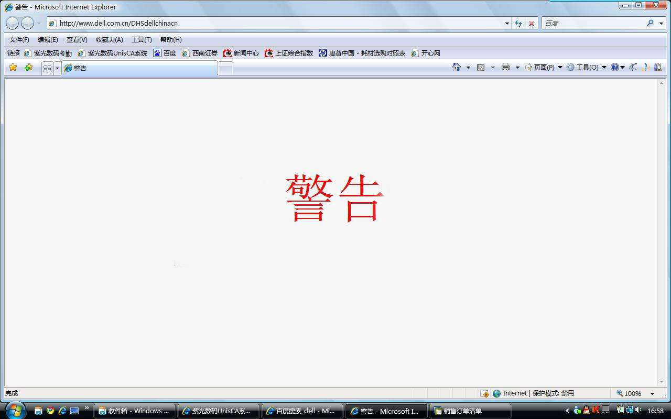Visit 开心网 from the links toolbar
The image size is (671, 419).
(x=430, y=53)
